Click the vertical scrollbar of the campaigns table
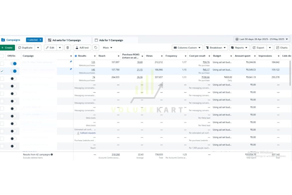The height and width of the screenshot is (195, 292). pos(290,73)
